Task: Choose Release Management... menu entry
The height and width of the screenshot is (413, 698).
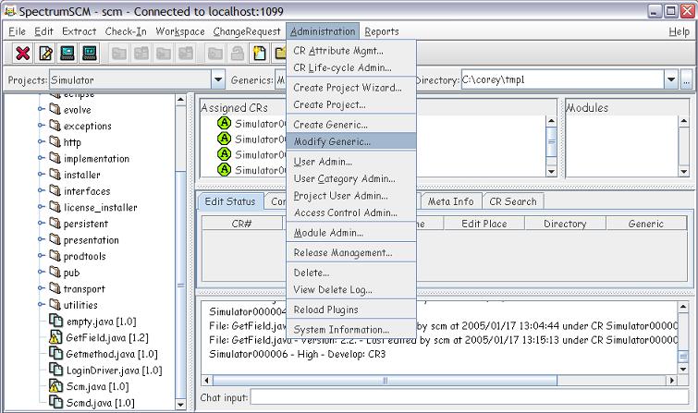Action: (351, 253)
